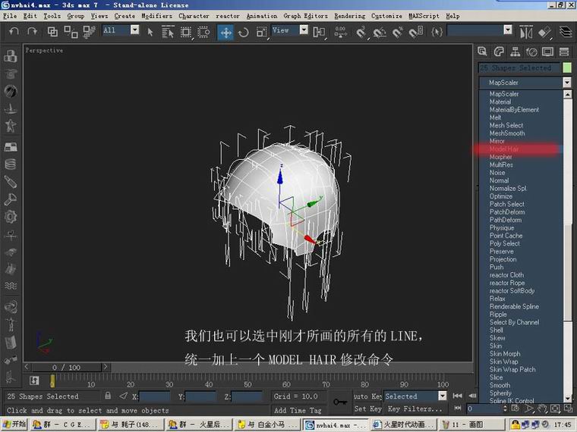Image resolution: width=577 pixels, height=432 pixels.
Task: Click the Mini Curve Editor toggle icon
Action: (x=34, y=380)
